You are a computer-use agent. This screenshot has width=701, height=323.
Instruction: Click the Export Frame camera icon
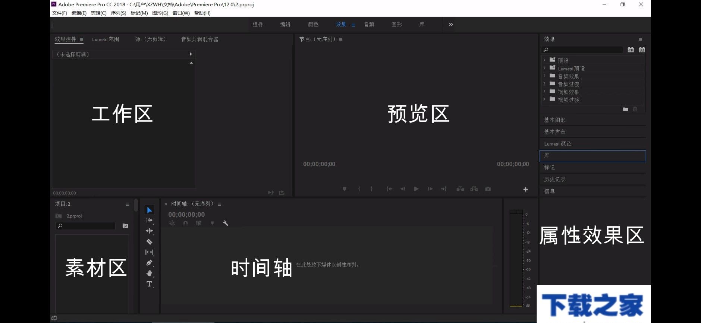(488, 189)
